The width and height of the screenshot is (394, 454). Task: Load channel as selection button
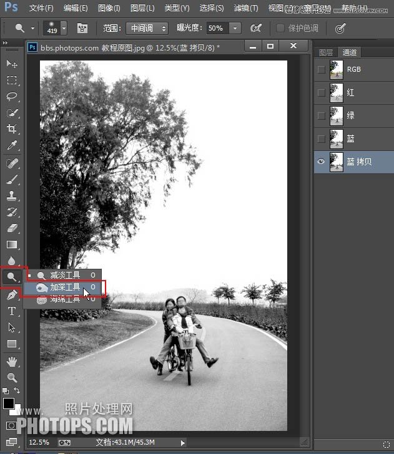click(x=387, y=445)
